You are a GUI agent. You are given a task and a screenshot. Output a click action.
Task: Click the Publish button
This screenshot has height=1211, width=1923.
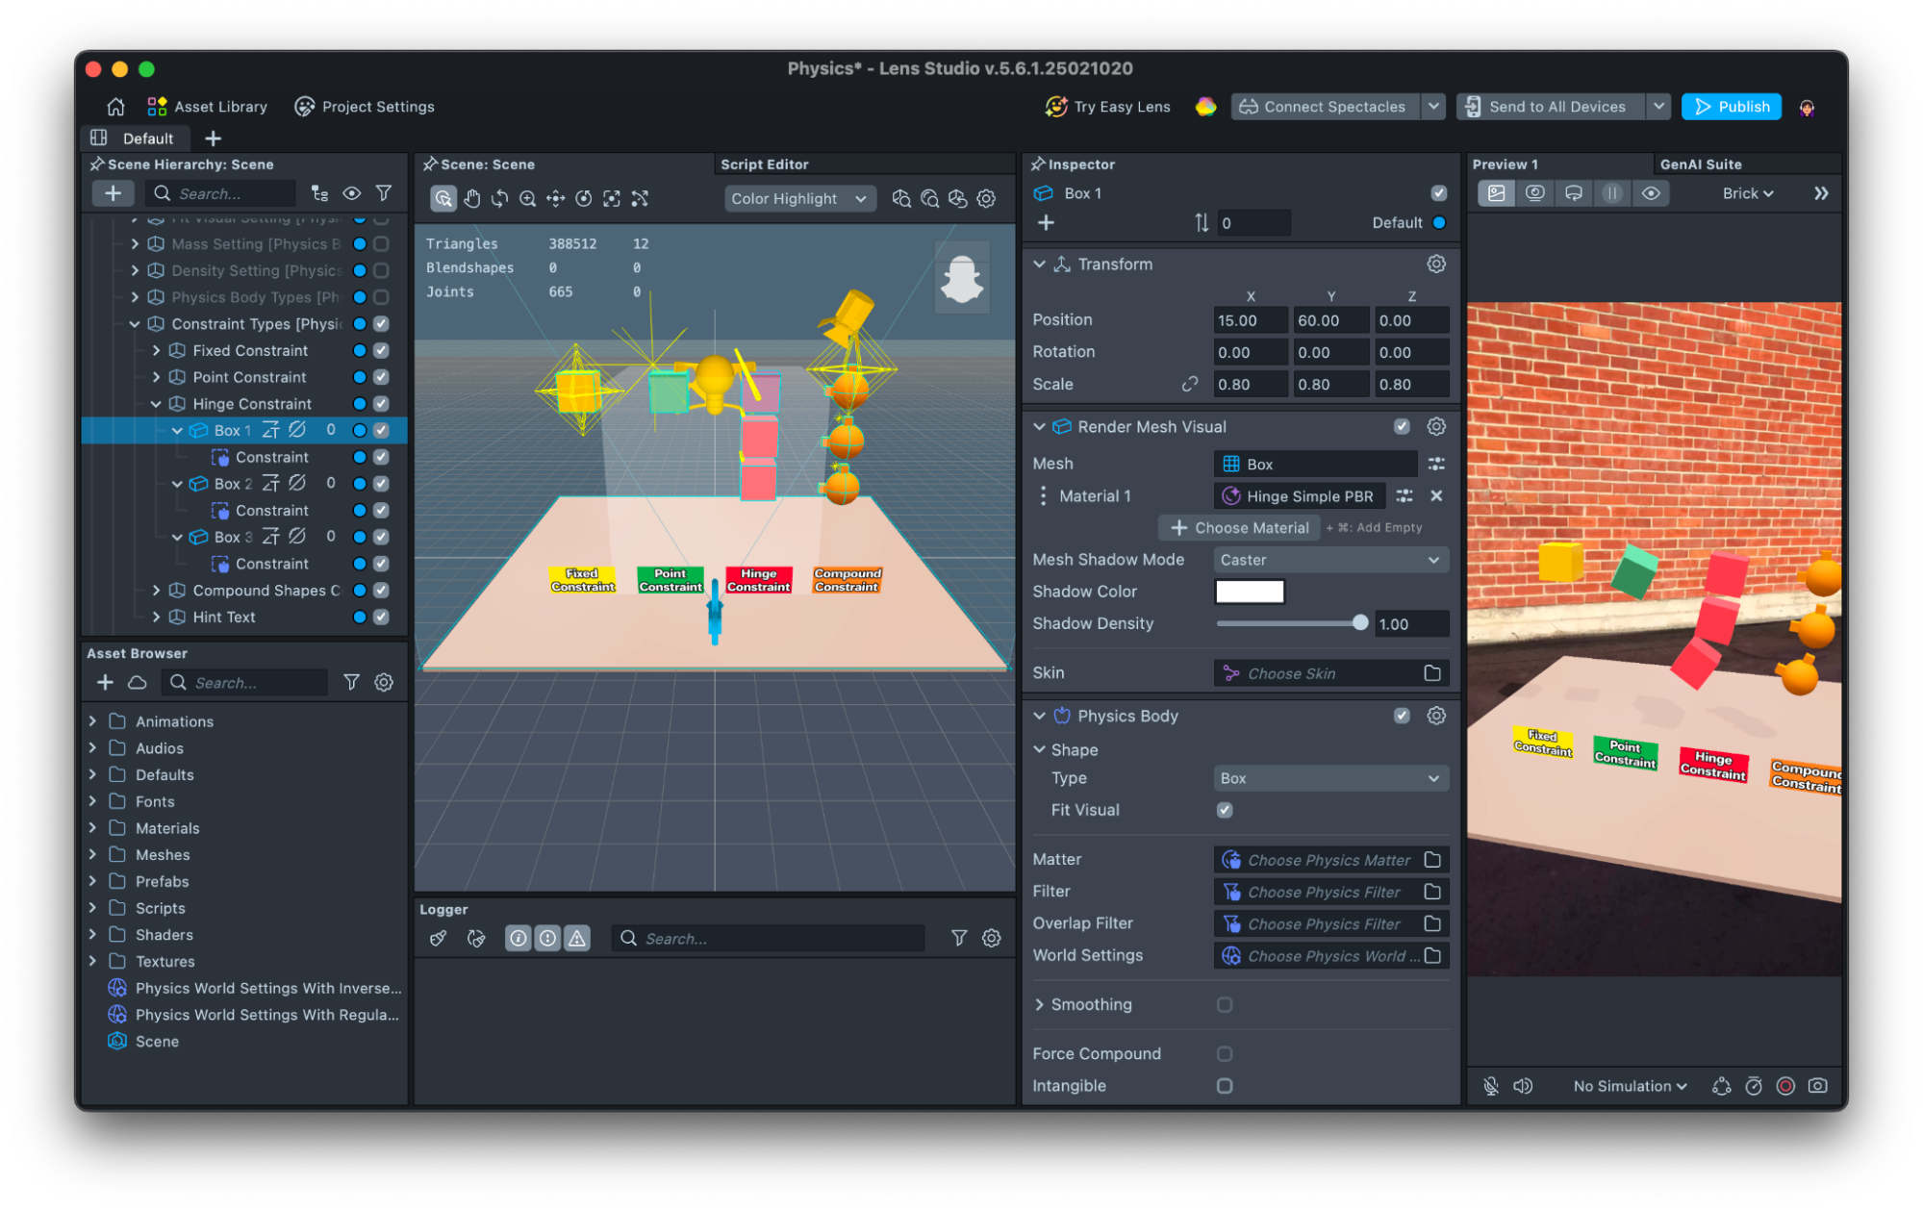pyautogui.click(x=1731, y=107)
